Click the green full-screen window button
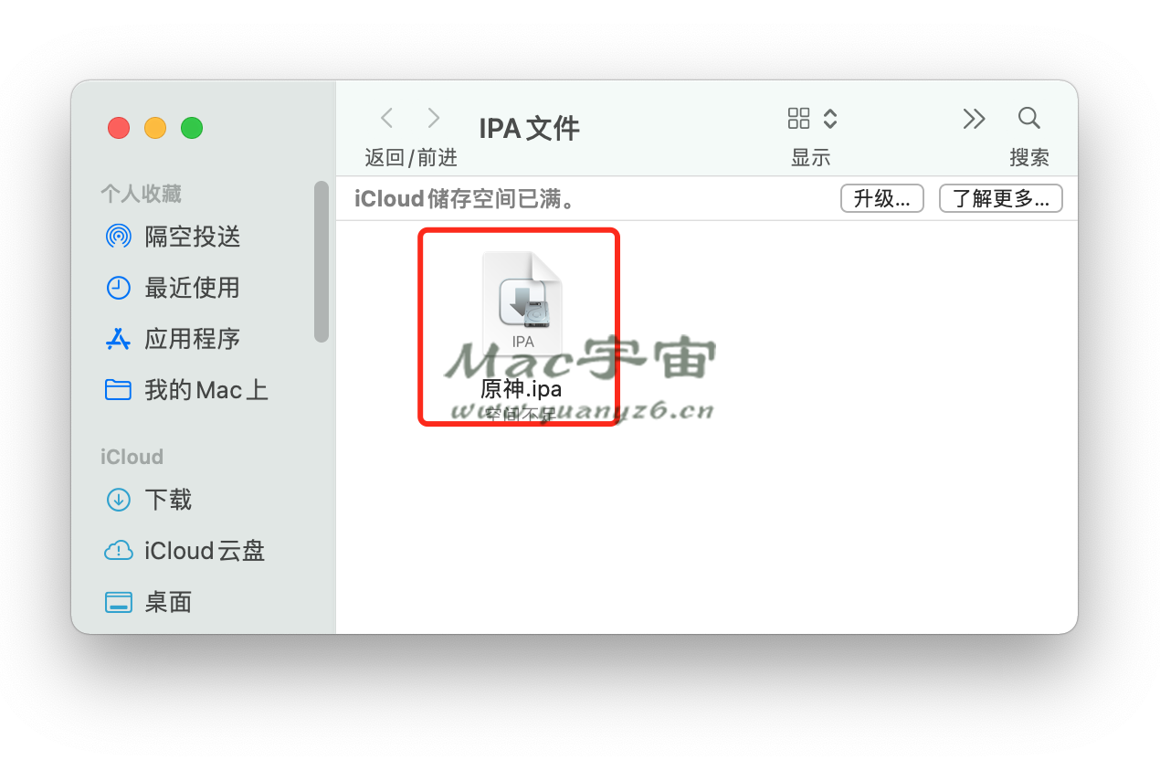The height and width of the screenshot is (760, 1160). [x=192, y=128]
